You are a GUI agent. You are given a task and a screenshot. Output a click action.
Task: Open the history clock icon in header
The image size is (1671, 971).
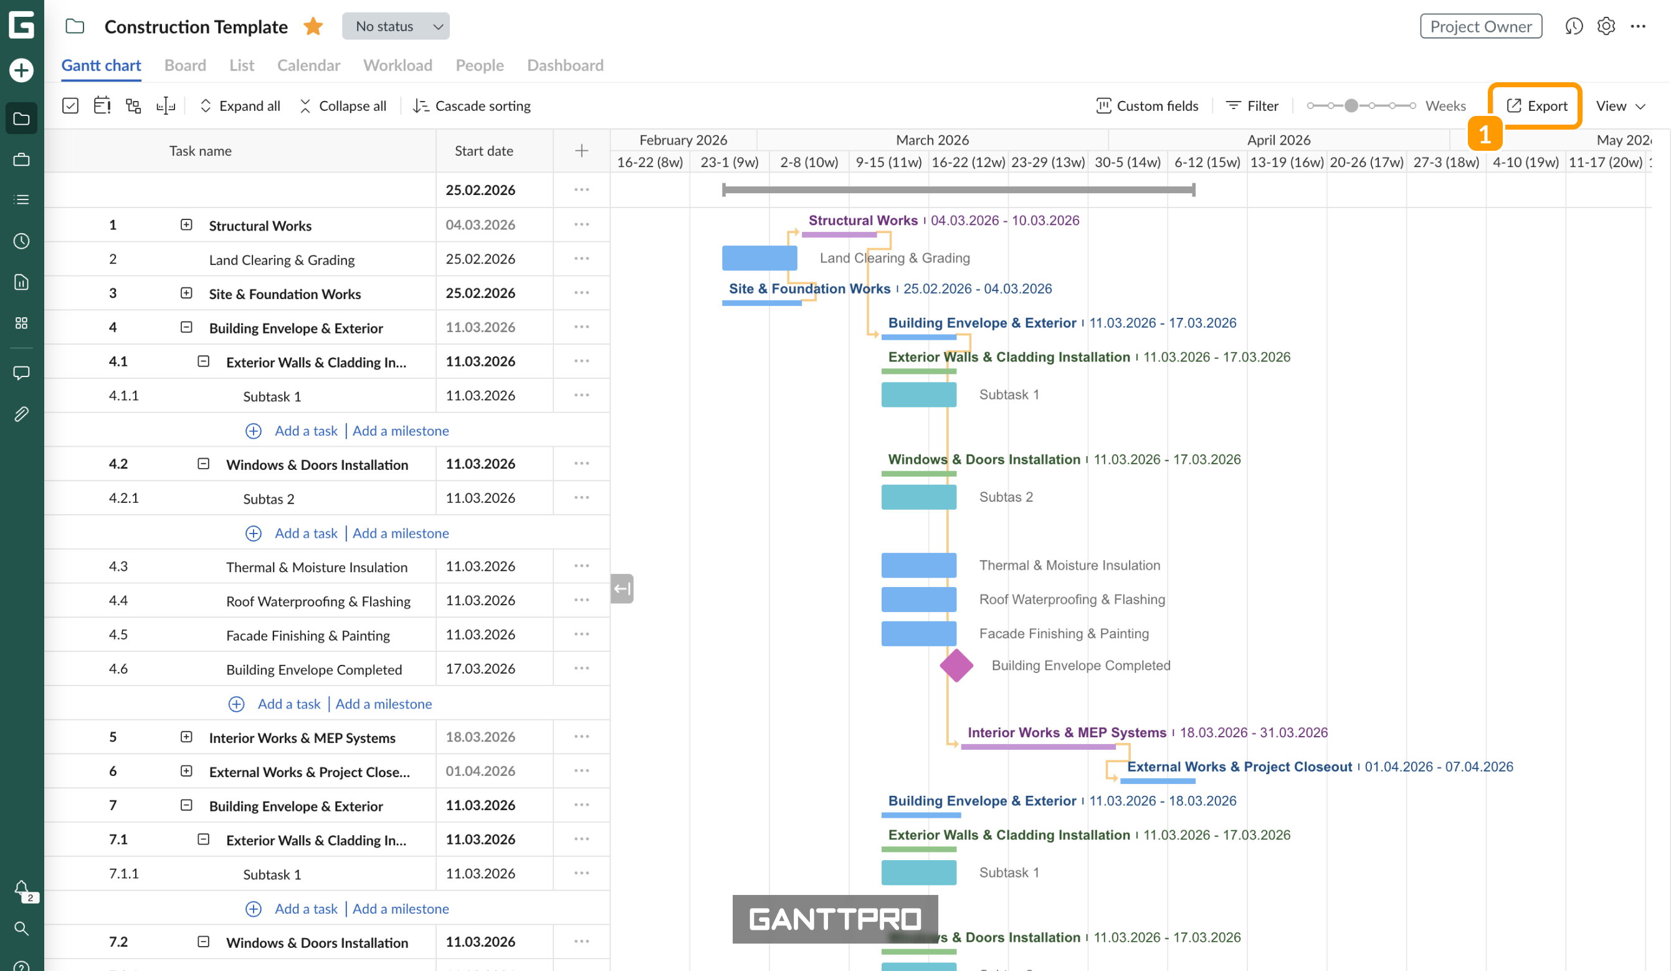tap(1574, 27)
